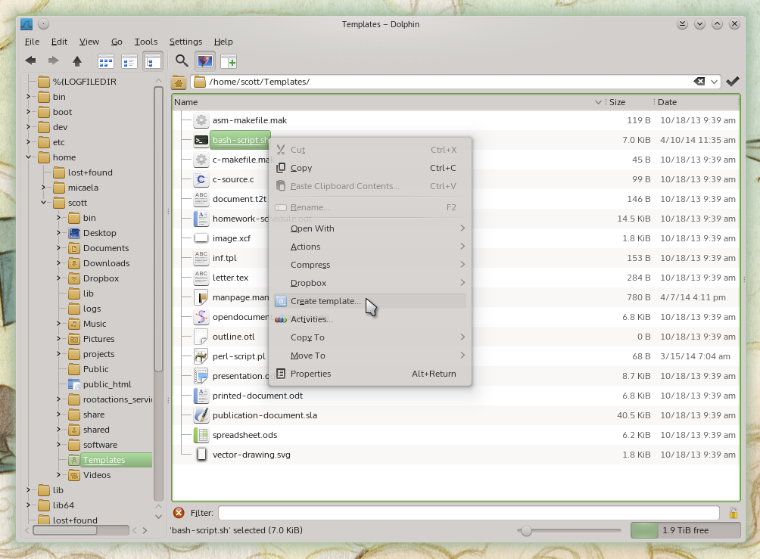
Task: Open the Settings menu
Action: point(185,42)
